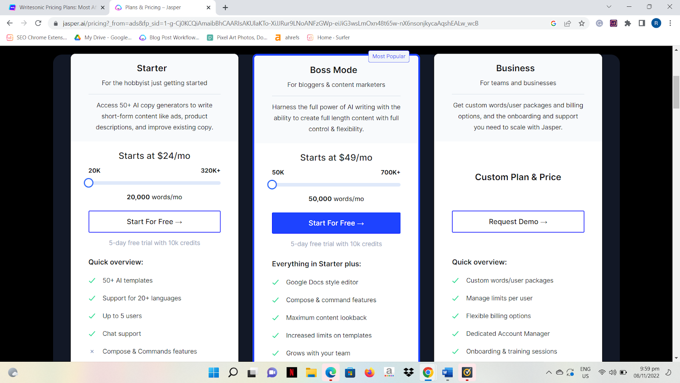Screen dimensions: 680x383
Task: Click the Google icon in the address bar
Action: (553, 23)
